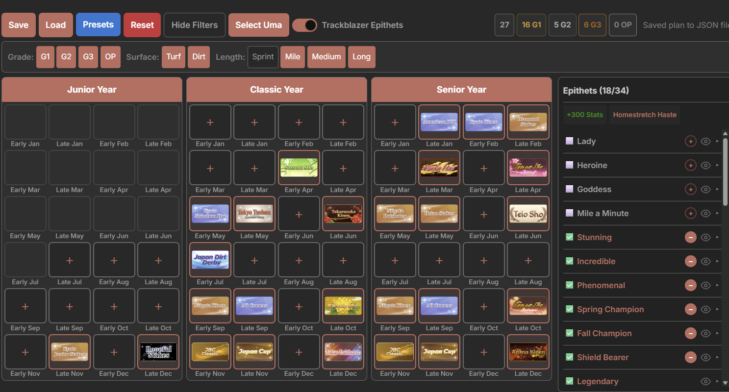Click the Tenno Sho Autumn race icon
The width and height of the screenshot is (729, 392).
click(528, 306)
